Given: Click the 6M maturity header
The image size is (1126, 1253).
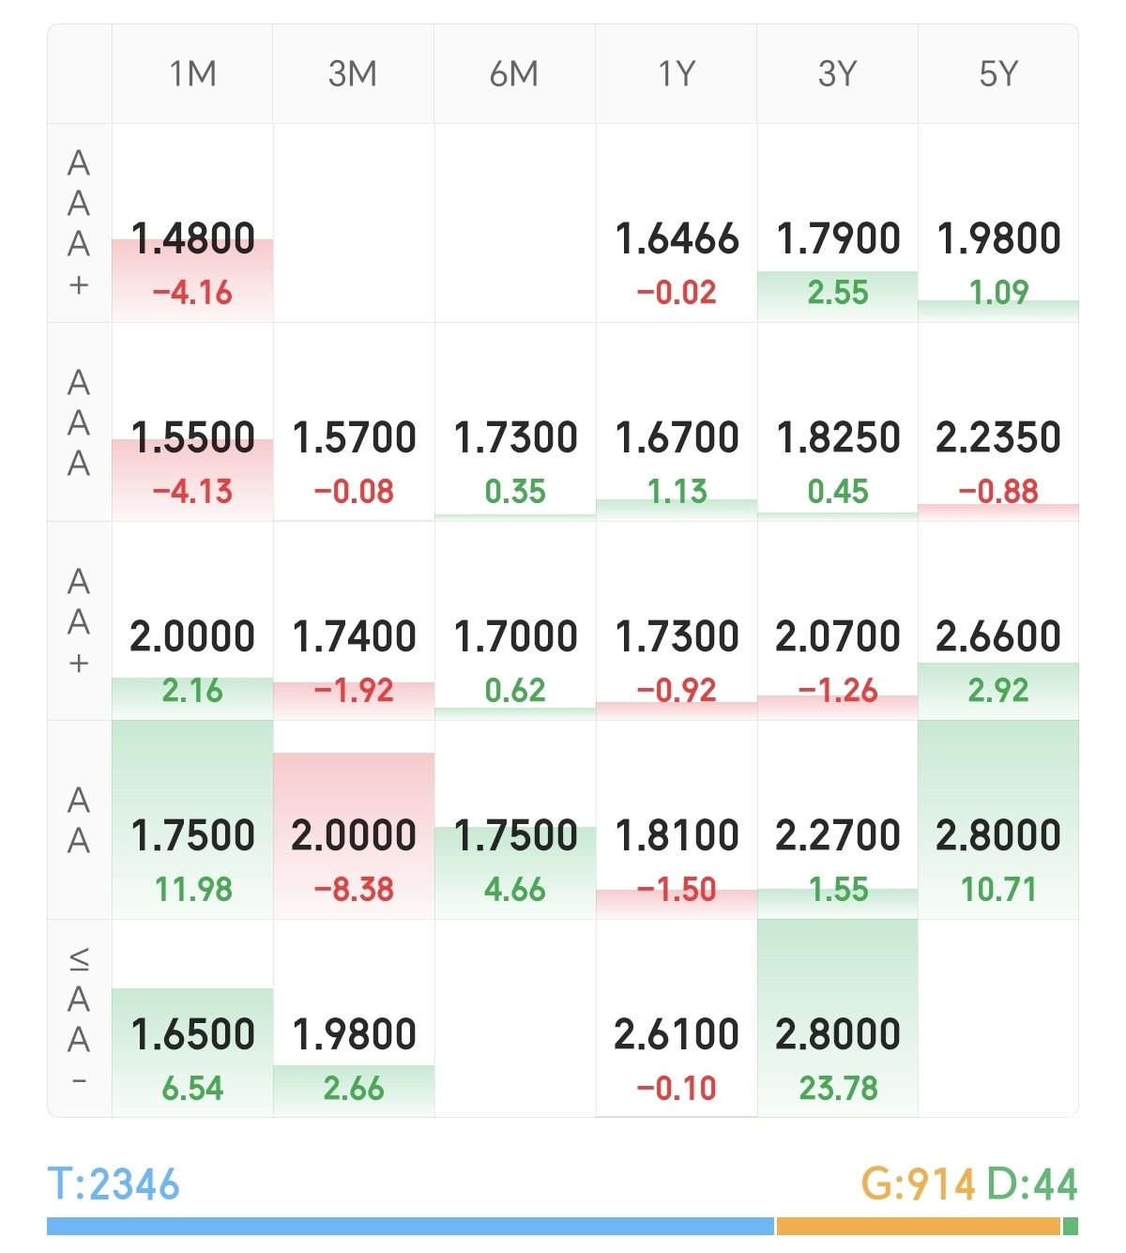Looking at the screenshot, I should (x=514, y=74).
